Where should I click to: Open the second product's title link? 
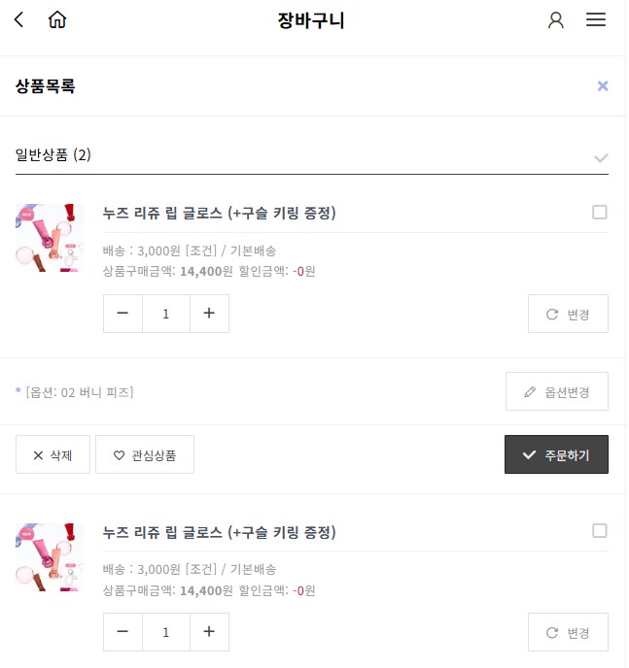[x=220, y=534]
